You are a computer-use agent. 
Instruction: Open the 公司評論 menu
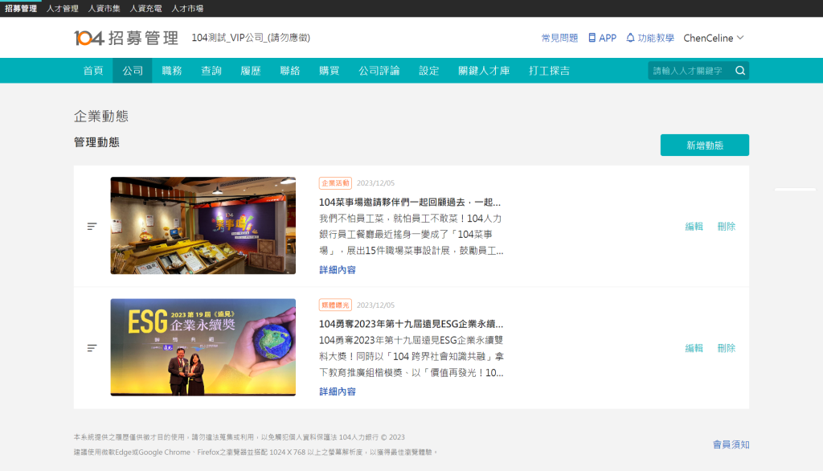[x=379, y=71]
